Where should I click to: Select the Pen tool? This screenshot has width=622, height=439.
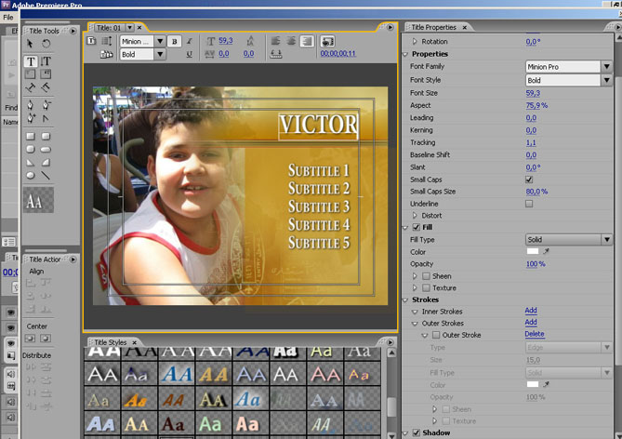click(x=31, y=104)
